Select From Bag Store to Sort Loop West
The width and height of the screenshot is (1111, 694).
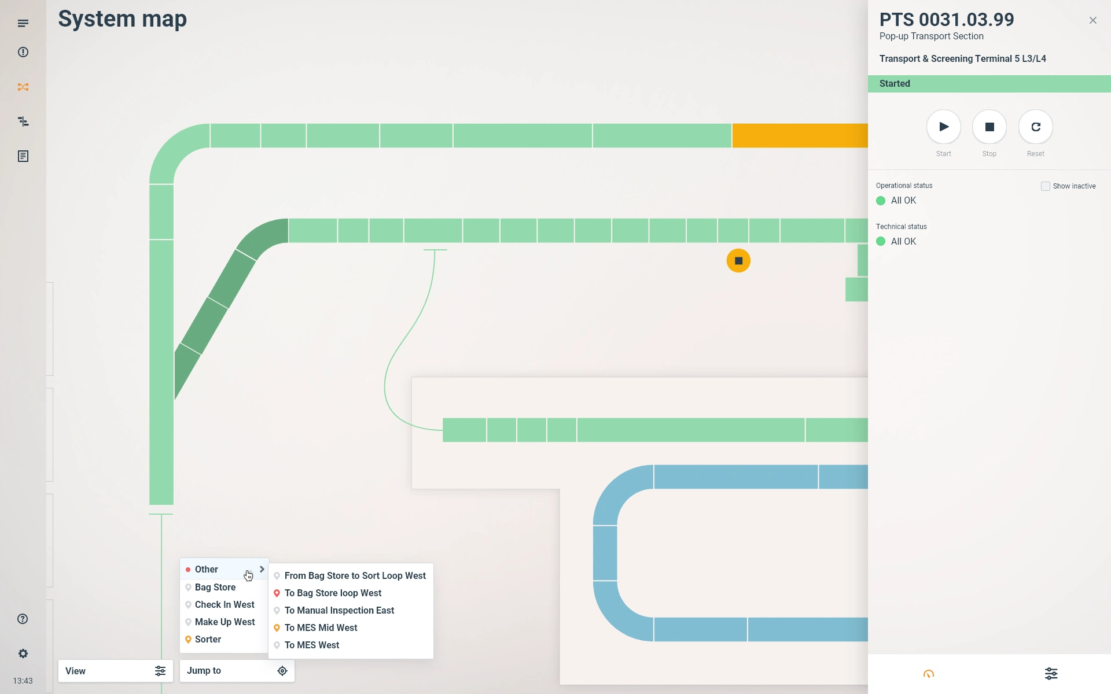pos(354,575)
